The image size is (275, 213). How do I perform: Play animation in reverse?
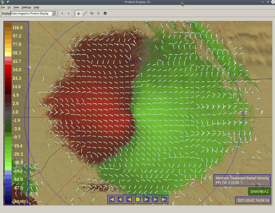pos(129,199)
